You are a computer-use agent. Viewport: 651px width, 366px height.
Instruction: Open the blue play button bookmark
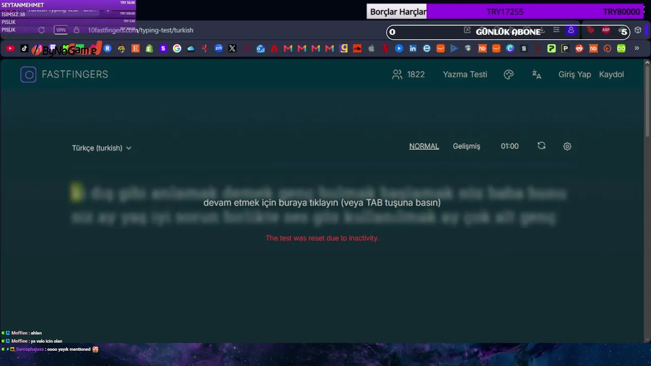coord(399,49)
